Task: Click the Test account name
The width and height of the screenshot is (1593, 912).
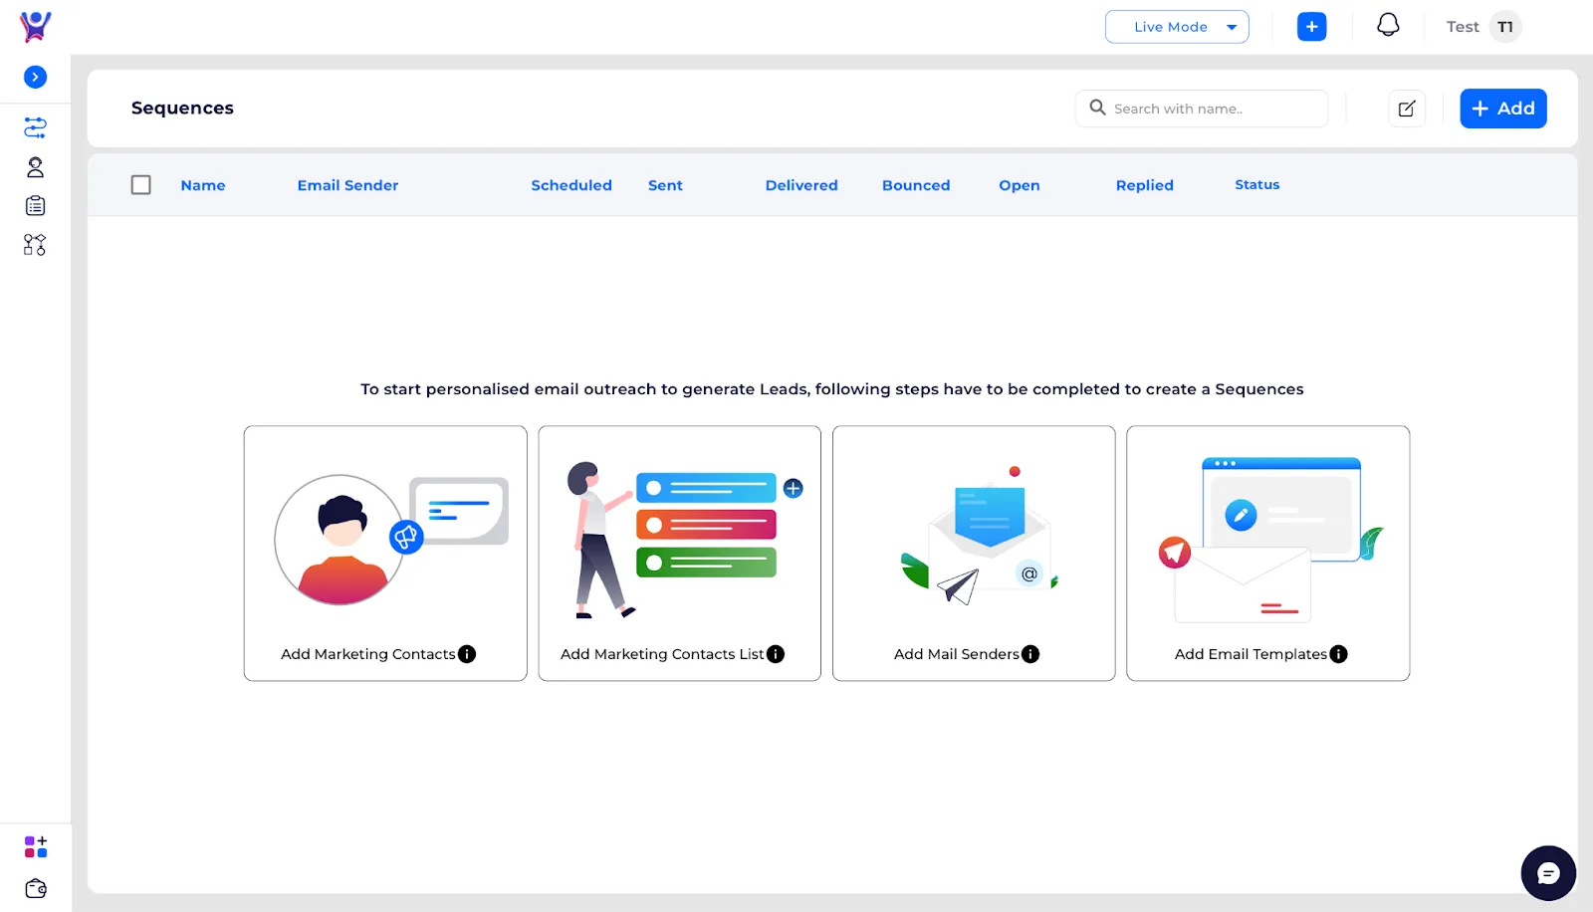Action: pos(1463,27)
